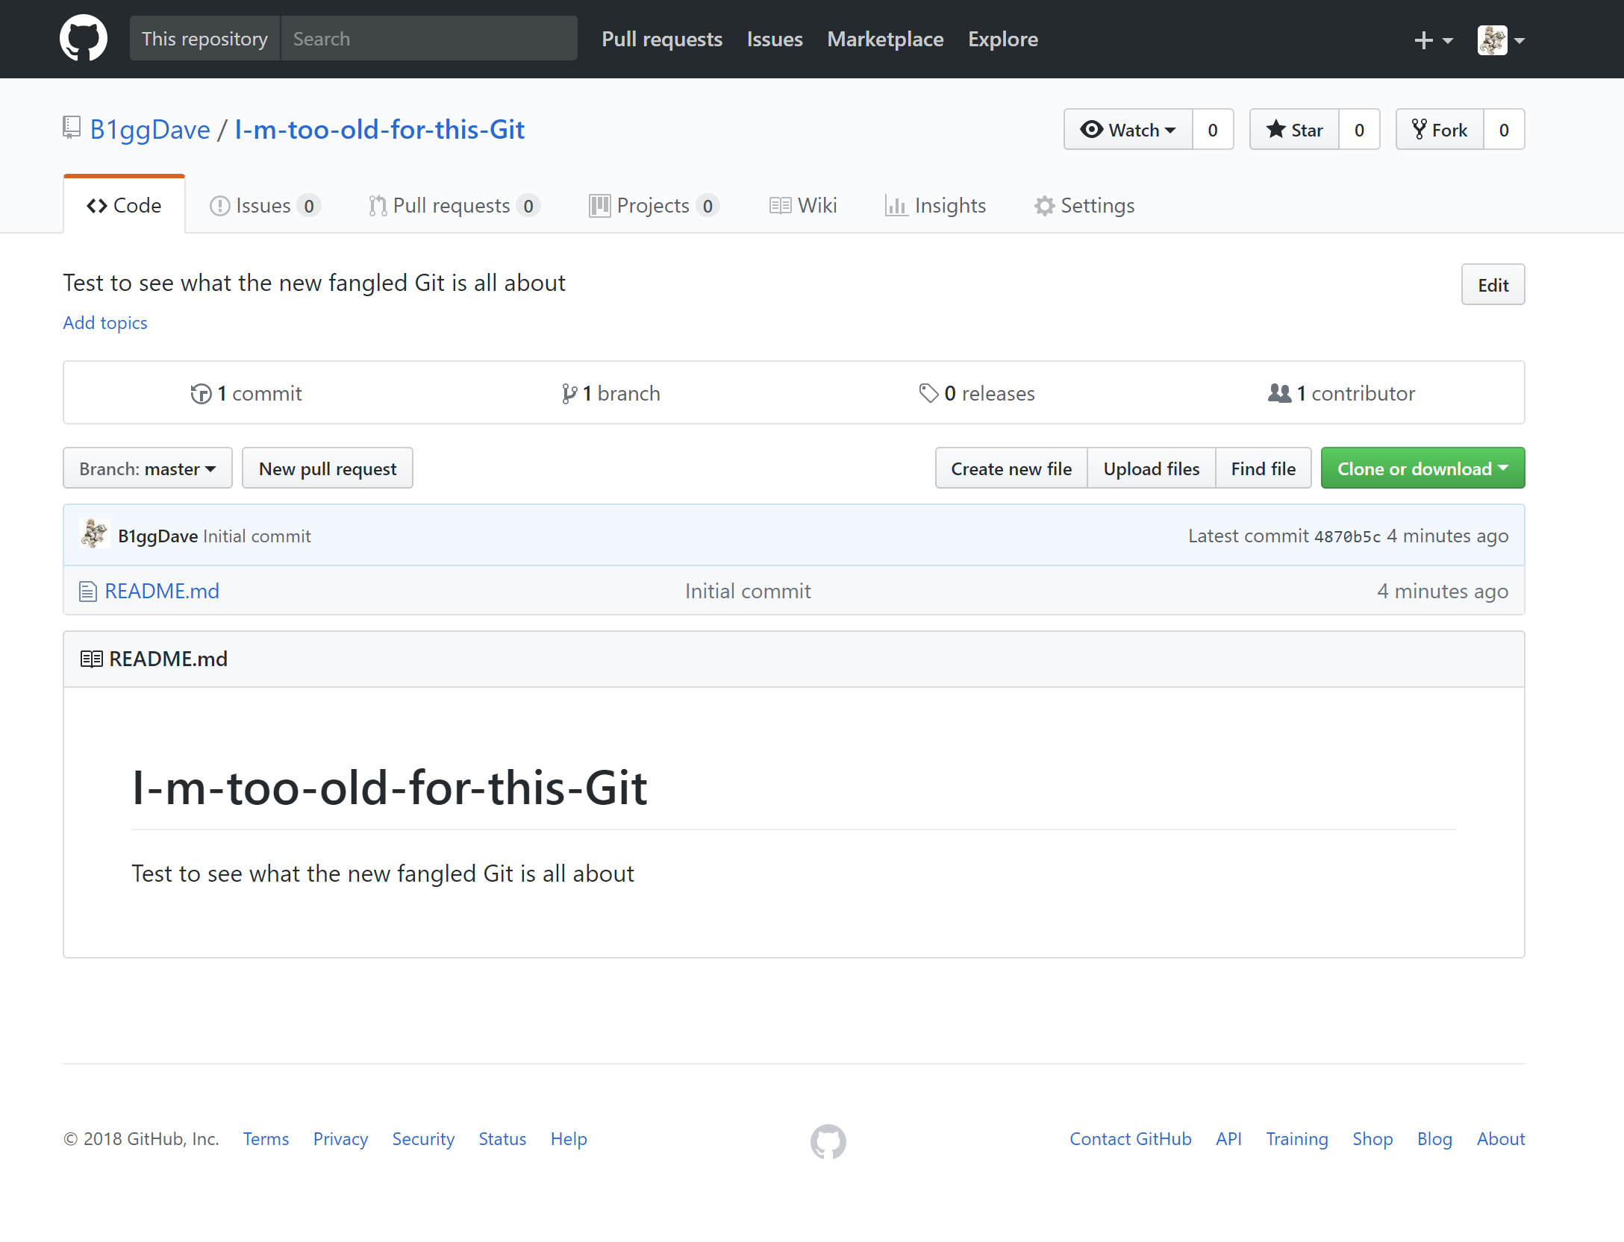Click the user avatar in the header

1493,40
